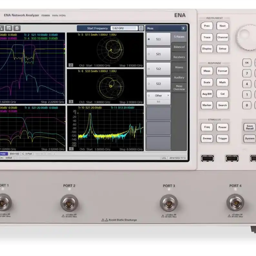Push the Next instrument key
256x256 pixels.
(223, 26)
